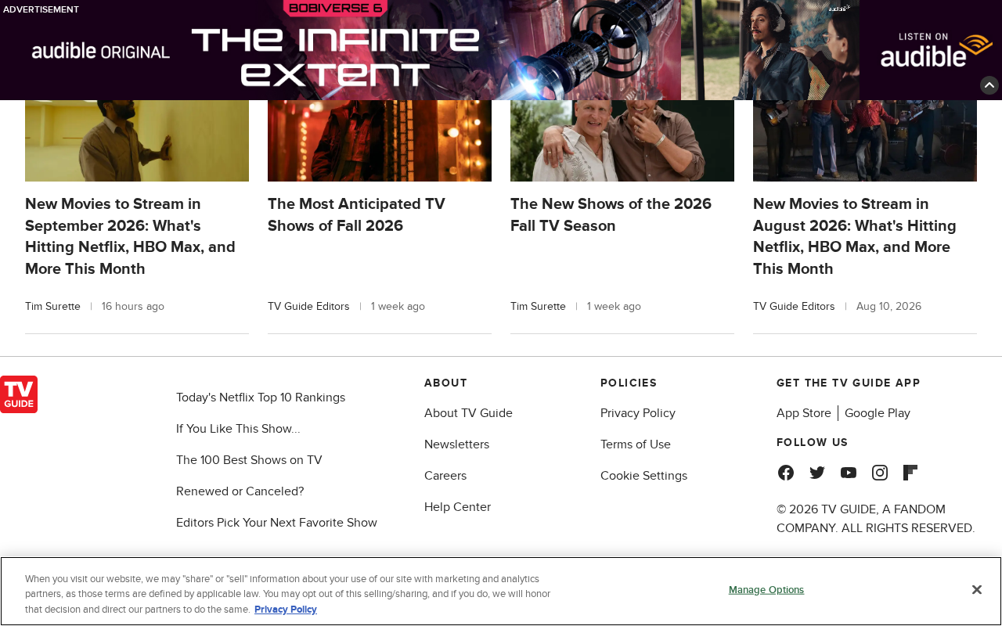Open Renewed or Canceled? link

click(x=240, y=491)
